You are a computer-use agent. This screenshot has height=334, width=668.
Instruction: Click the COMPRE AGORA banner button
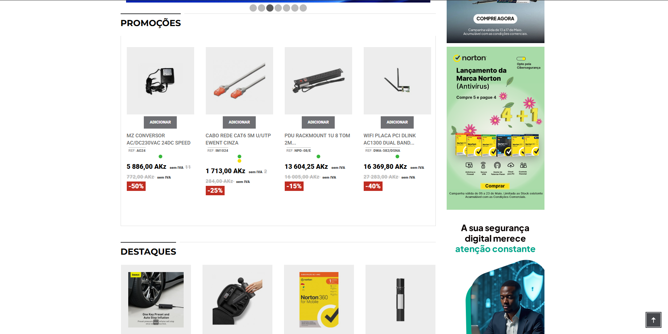coord(495,18)
